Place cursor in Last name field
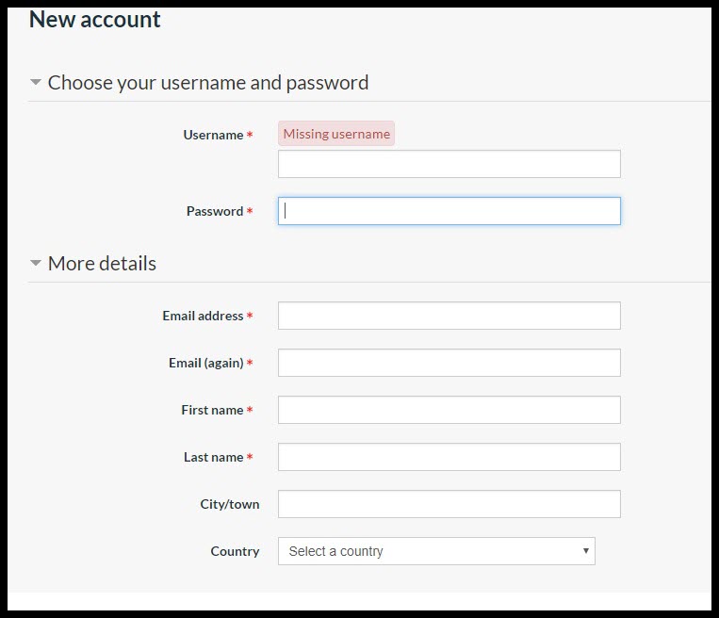 (449, 457)
